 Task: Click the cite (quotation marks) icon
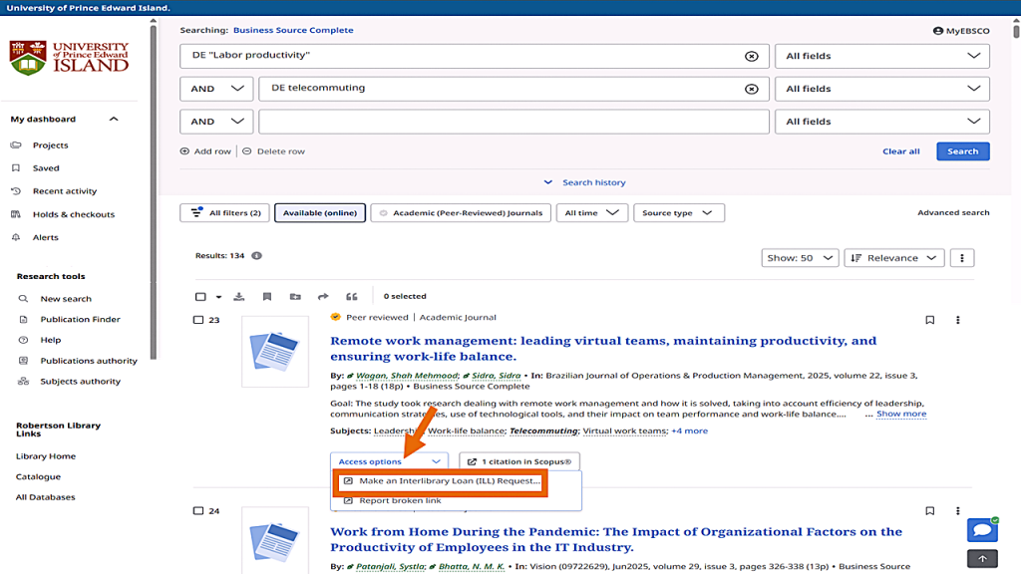[351, 296]
